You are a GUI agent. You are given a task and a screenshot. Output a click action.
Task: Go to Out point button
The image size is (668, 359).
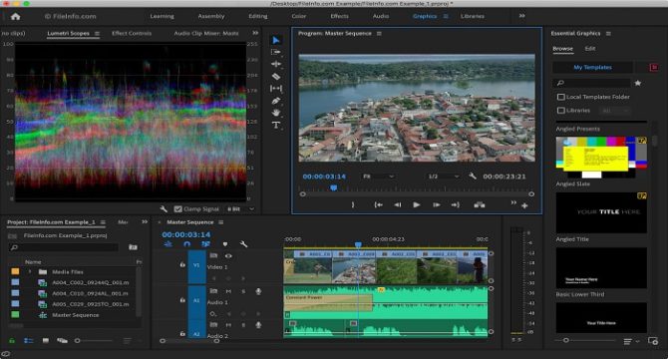click(456, 204)
